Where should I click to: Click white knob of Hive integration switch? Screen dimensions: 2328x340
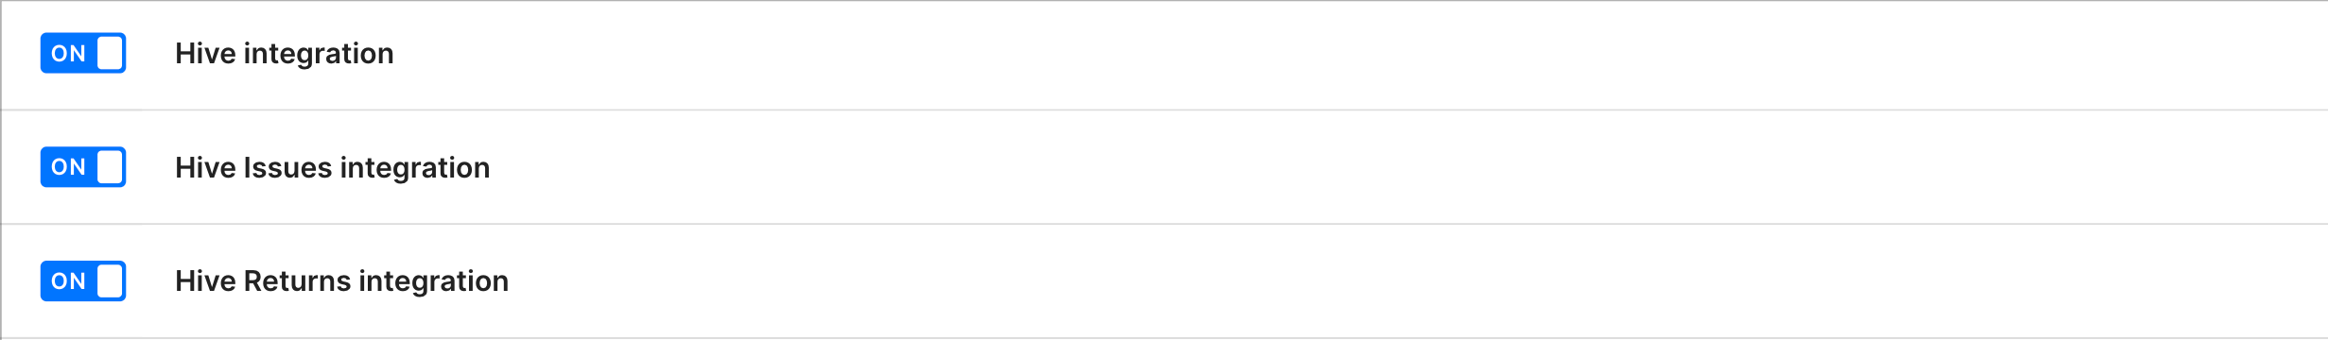click(111, 53)
